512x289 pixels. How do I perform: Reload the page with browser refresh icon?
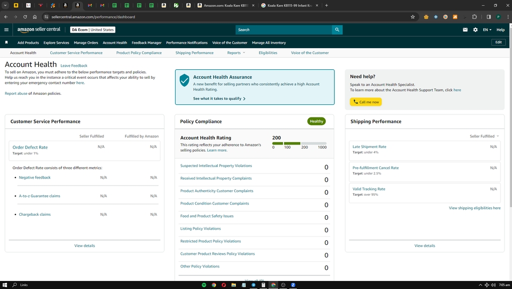click(x=25, y=17)
